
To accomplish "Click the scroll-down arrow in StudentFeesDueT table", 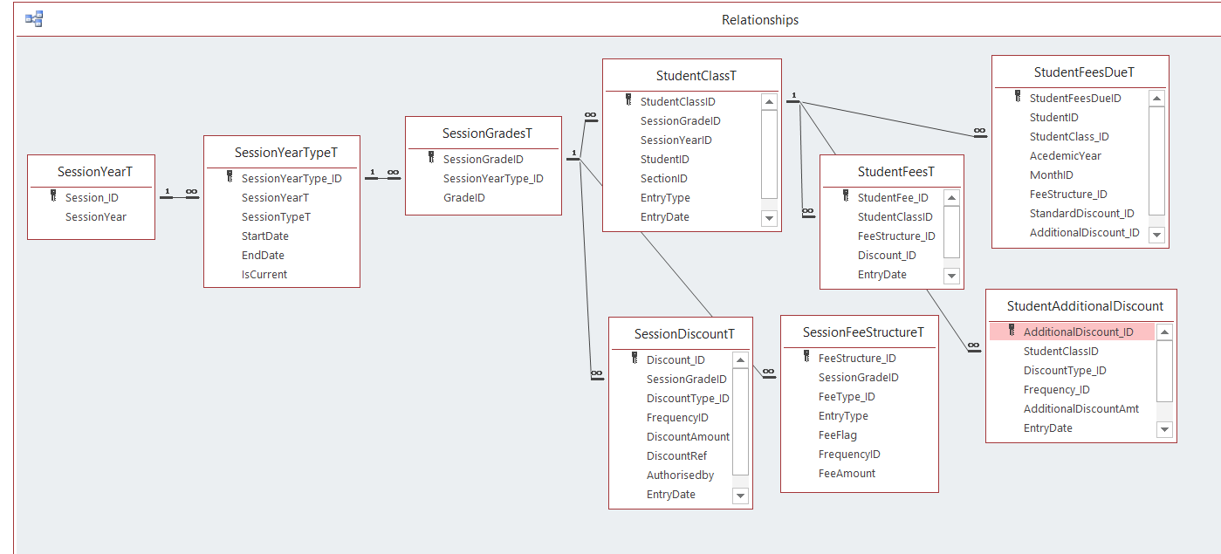I will pyautogui.click(x=1156, y=234).
